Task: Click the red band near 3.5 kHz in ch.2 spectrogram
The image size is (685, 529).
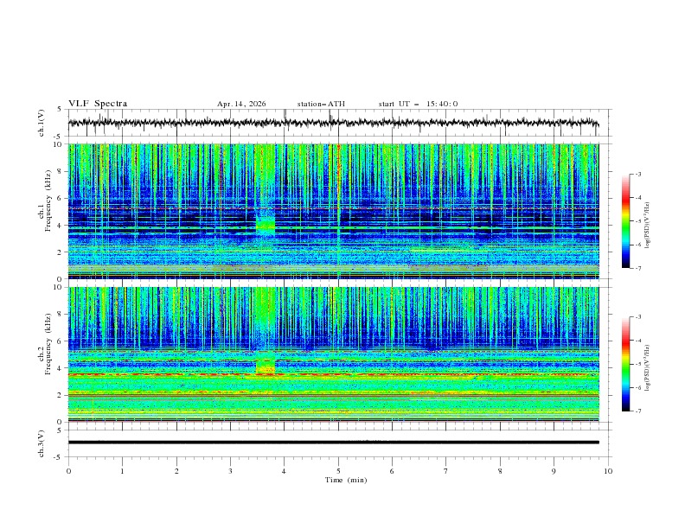Action: [x=333, y=374]
